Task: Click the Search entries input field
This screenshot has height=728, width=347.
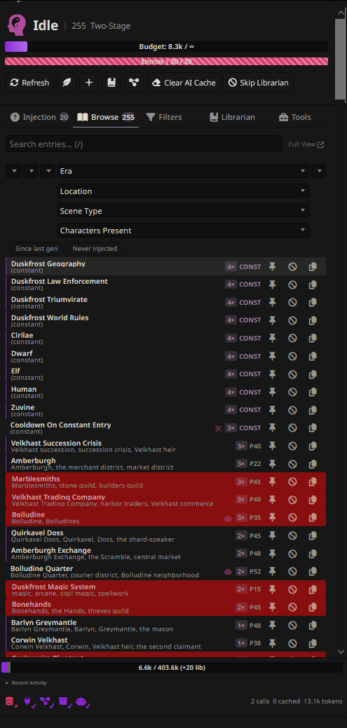Action: (144, 144)
